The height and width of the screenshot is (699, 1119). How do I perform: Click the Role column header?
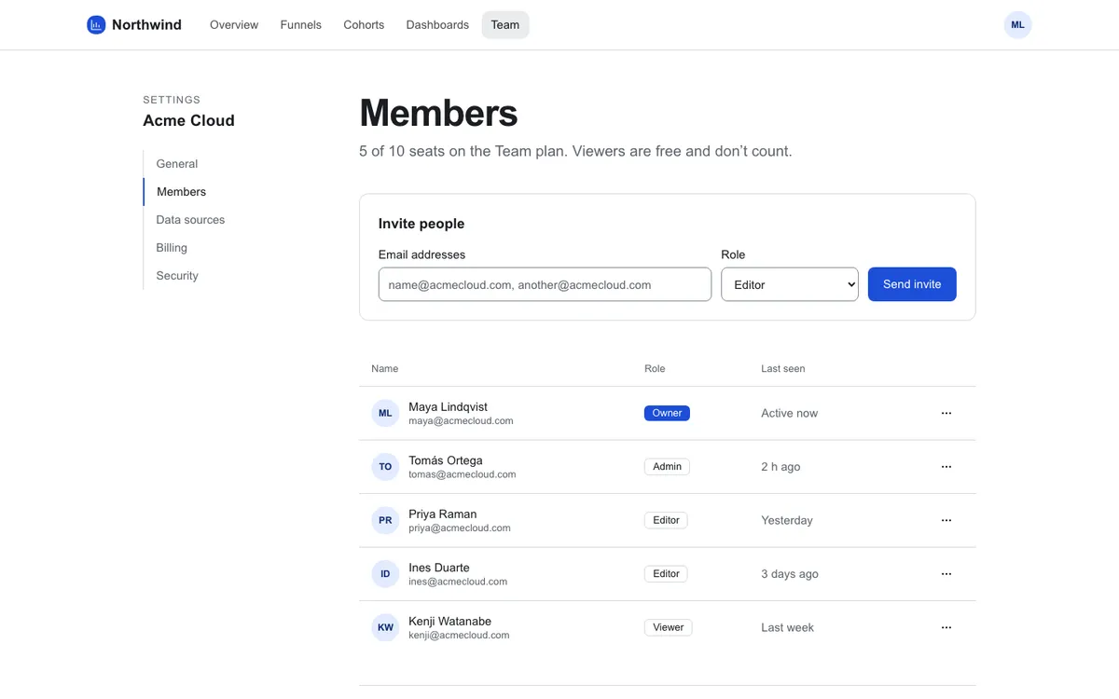[655, 369]
